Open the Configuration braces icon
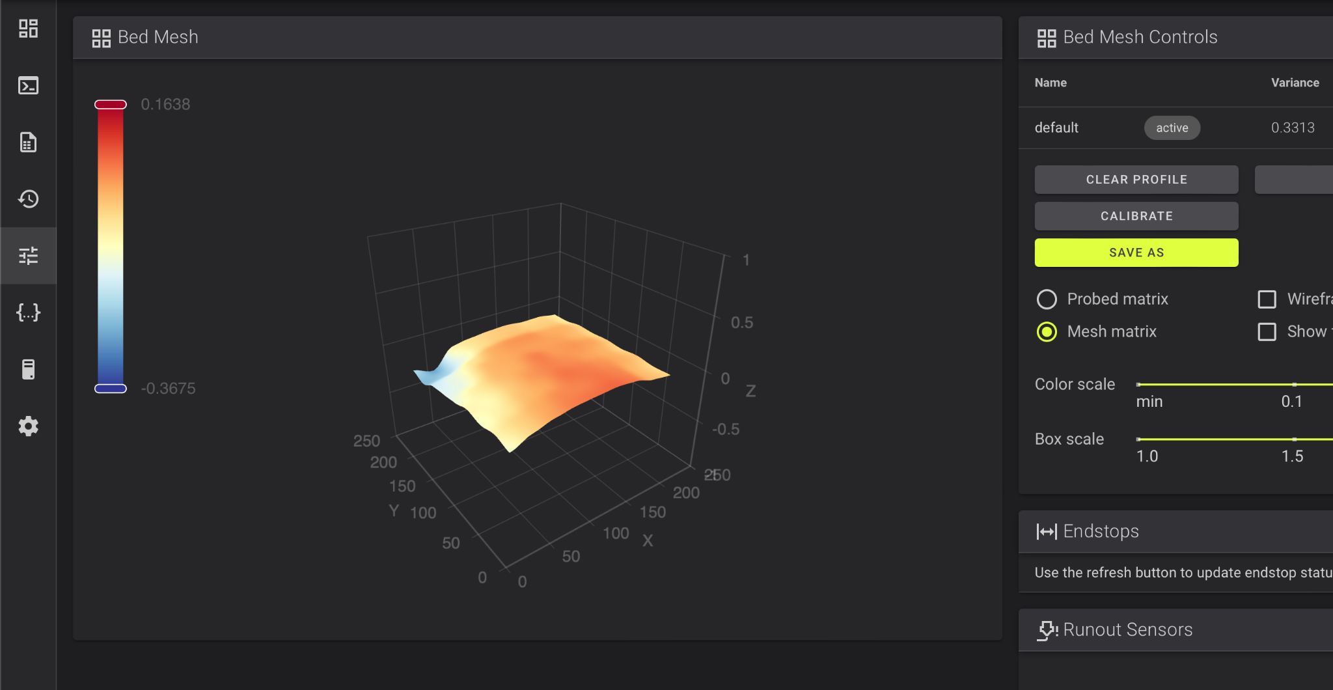1333x690 pixels. tap(28, 312)
